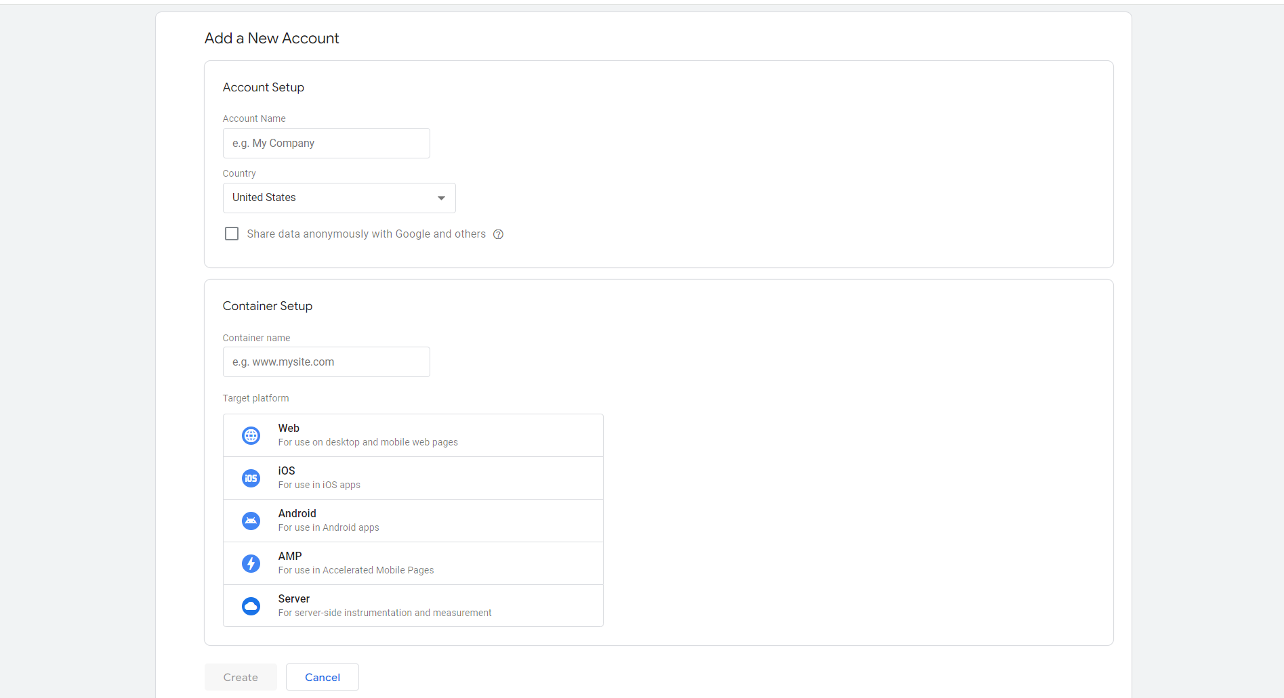Choose Server for server-side instrumentation
The image size is (1284, 698).
point(412,606)
